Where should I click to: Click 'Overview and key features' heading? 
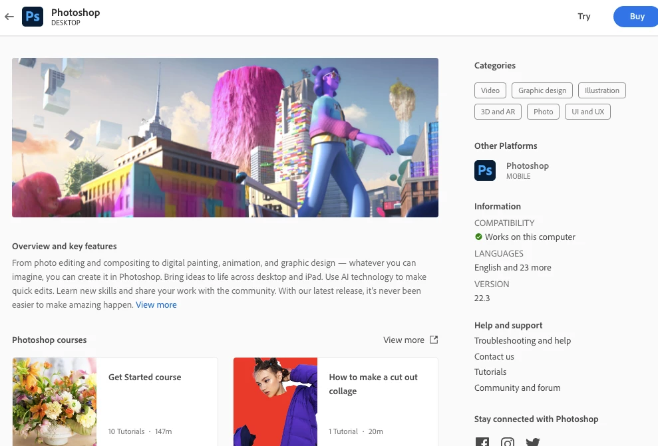pyautogui.click(x=65, y=246)
